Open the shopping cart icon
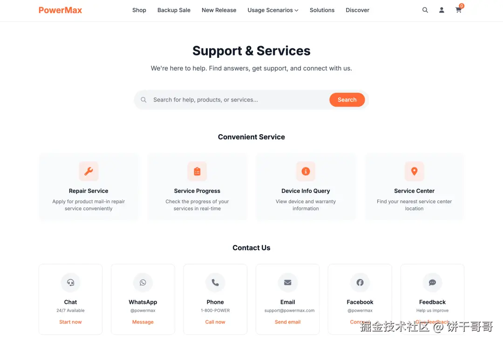The image size is (503, 343). [x=458, y=10]
